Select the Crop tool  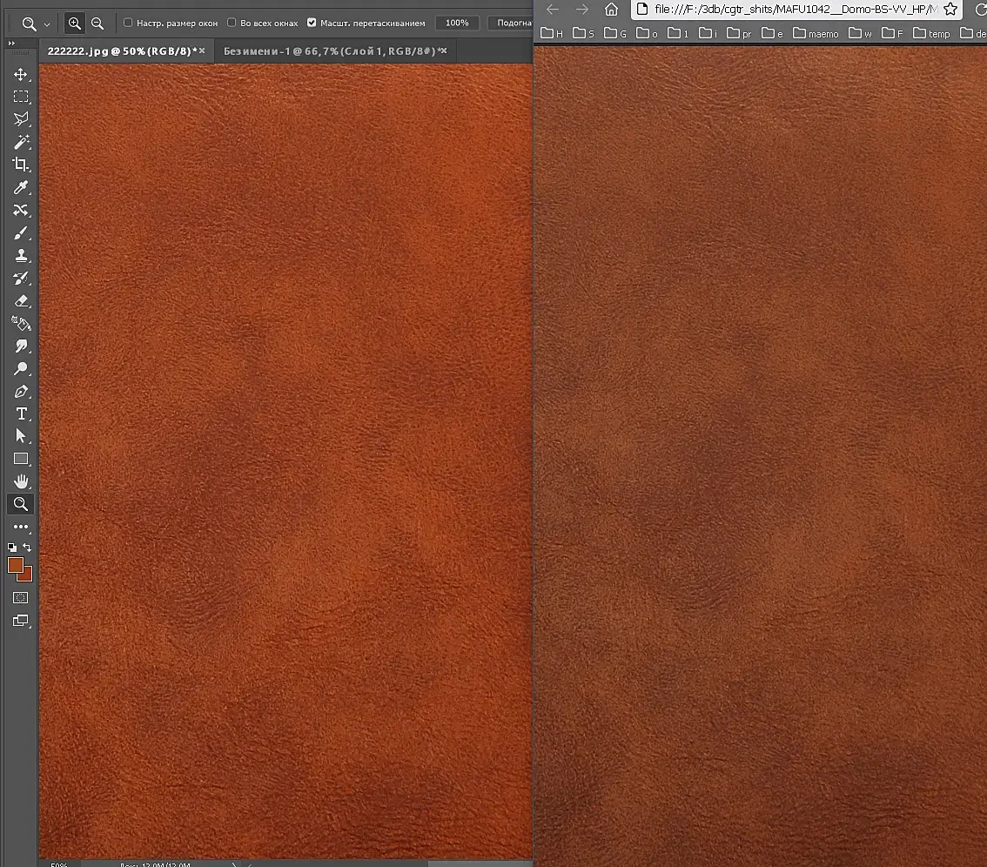click(x=21, y=165)
